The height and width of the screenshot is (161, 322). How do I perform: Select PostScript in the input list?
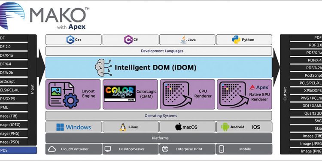pos(14,81)
